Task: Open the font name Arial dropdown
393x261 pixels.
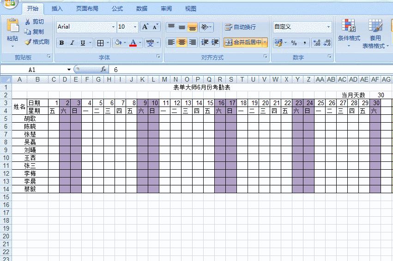Action: pos(113,27)
